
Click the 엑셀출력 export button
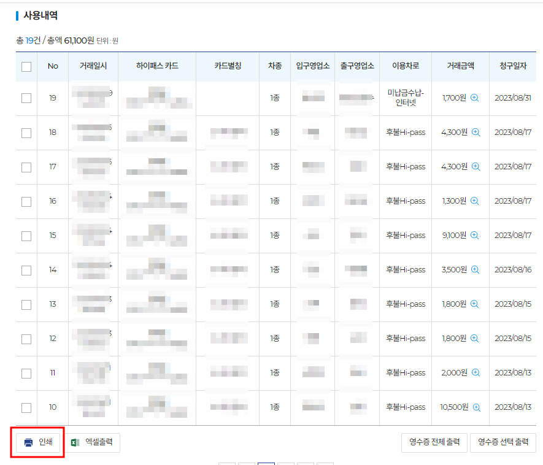pyautogui.click(x=92, y=442)
